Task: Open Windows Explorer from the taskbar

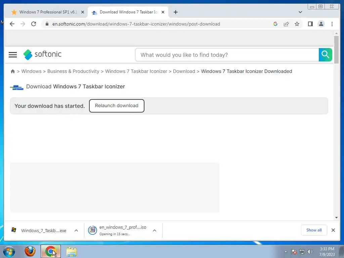Action: pos(72,251)
